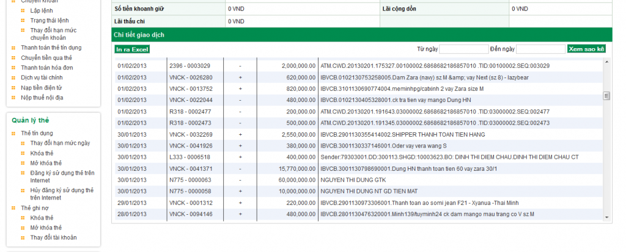Screen dimensions: 626x252
Task: Expand the Thẻ ghi nợ section
Action: tap(34, 208)
